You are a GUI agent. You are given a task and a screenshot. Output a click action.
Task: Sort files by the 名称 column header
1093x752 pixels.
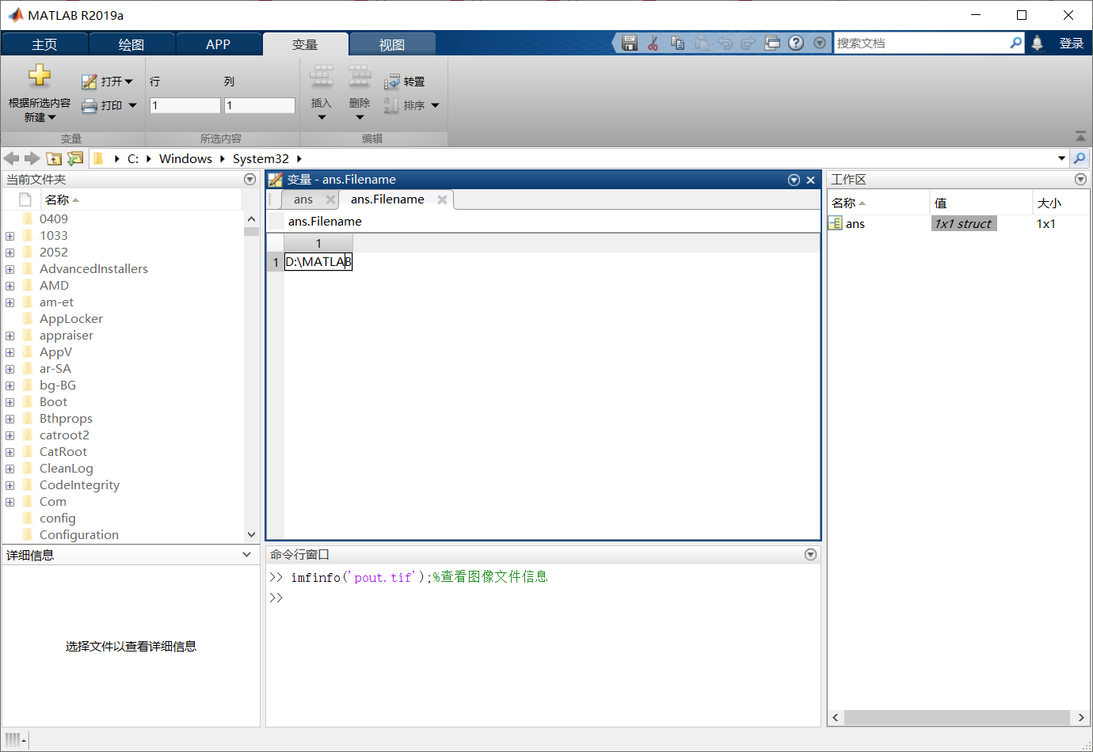pyautogui.click(x=57, y=199)
